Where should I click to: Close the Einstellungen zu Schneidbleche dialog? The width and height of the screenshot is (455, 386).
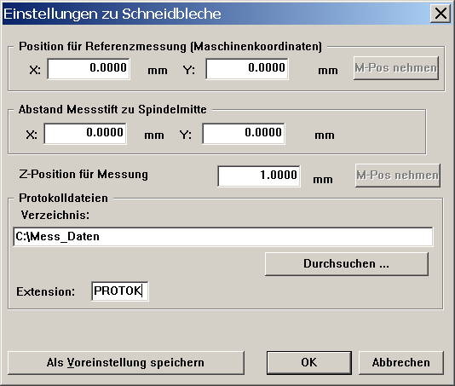441,14
